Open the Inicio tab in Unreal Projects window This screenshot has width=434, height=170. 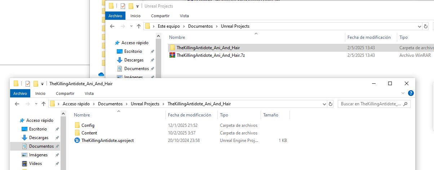coord(136,16)
